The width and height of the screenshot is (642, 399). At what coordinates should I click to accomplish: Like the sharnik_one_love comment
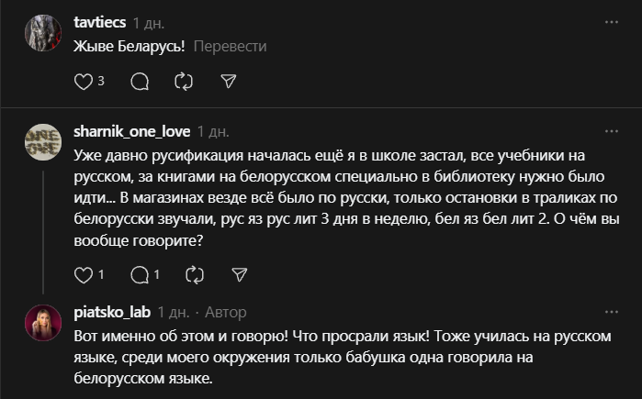[84, 274]
